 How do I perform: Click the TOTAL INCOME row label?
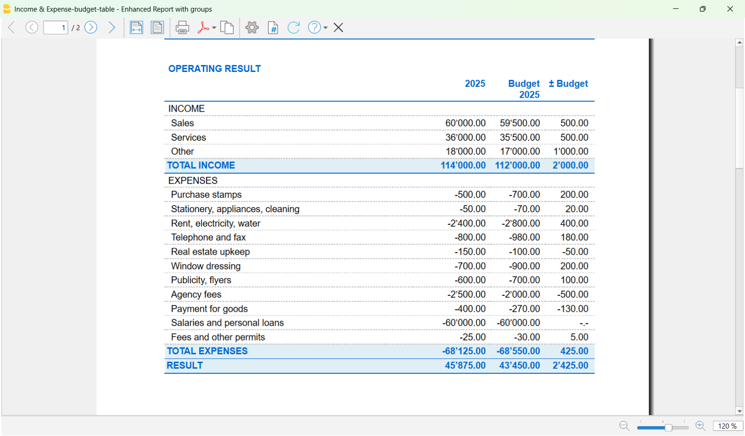[201, 165]
